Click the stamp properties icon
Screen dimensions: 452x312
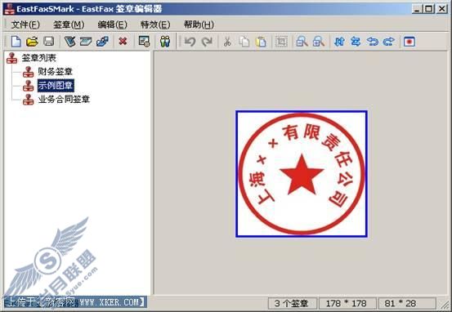click(144, 42)
